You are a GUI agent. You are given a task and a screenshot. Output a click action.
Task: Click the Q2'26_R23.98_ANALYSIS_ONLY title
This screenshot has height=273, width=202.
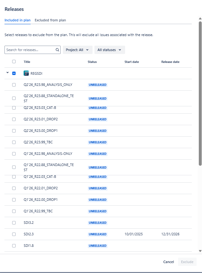(48, 85)
